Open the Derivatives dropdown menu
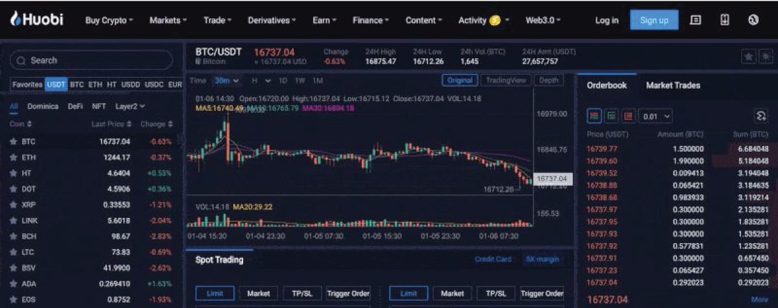The image size is (778, 308). [x=272, y=20]
